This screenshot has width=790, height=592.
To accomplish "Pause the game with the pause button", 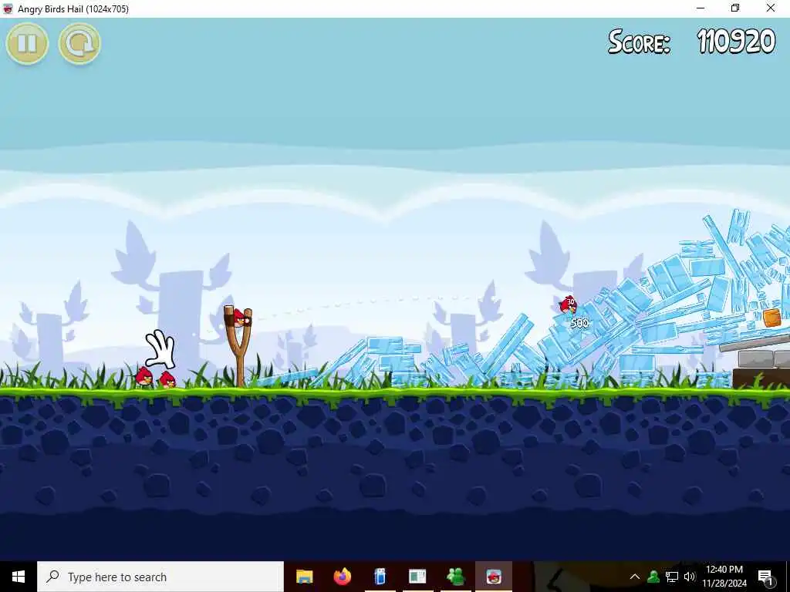I will [27, 43].
